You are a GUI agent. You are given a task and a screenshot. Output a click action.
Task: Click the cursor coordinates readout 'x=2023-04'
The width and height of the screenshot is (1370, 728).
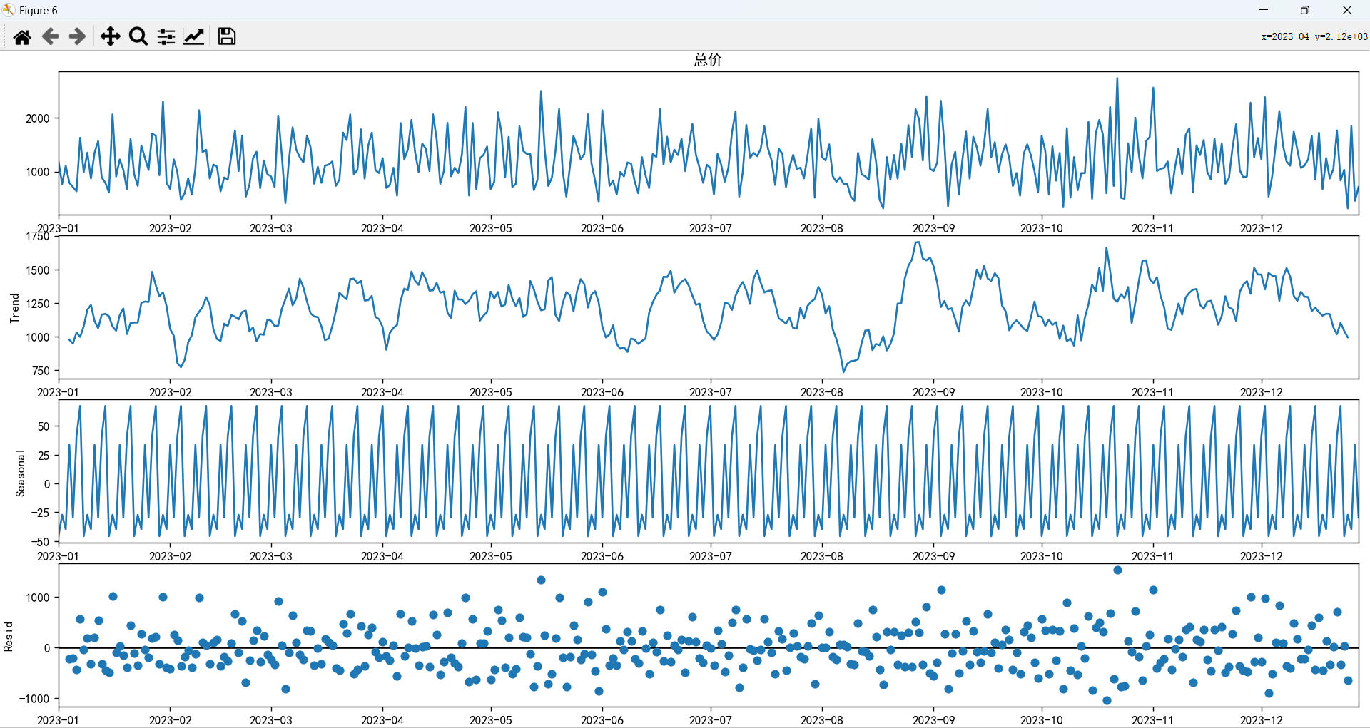[x=1285, y=36]
